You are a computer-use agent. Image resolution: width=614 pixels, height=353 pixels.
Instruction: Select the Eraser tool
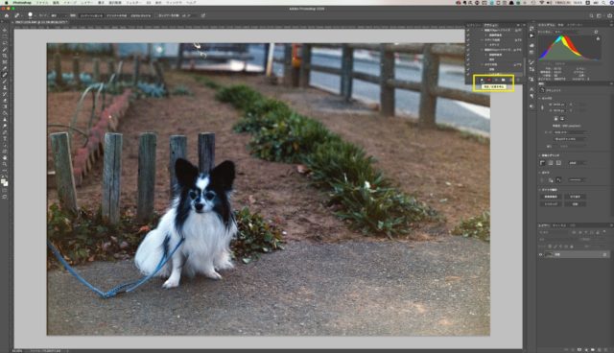(5, 100)
